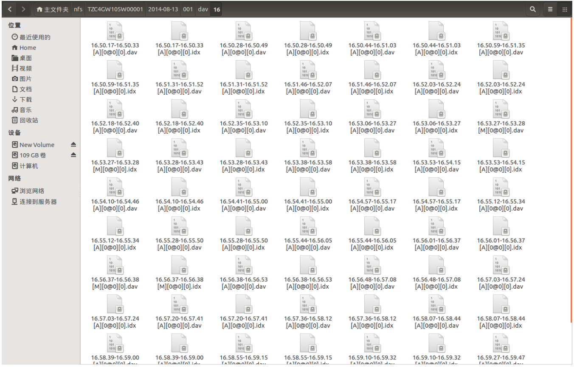Image resolution: width=574 pixels, height=368 pixels.
Task: Select file icon 16.57.36-16.58.12 [A][0@0][0].dav
Action: [x=308, y=304]
